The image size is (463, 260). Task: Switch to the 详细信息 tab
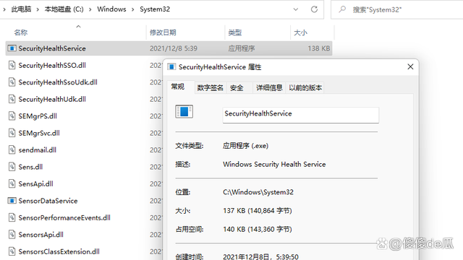tap(269, 87)
